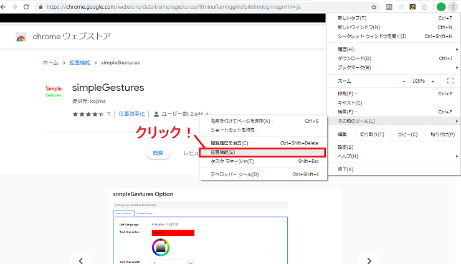The width and height of the screenshot is (461, 264).
Task: Open 設定(S) menu item
Action: click(393, 148)
